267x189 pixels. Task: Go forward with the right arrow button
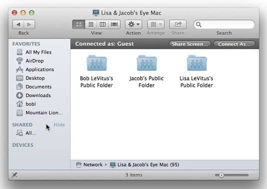(29, 24)
